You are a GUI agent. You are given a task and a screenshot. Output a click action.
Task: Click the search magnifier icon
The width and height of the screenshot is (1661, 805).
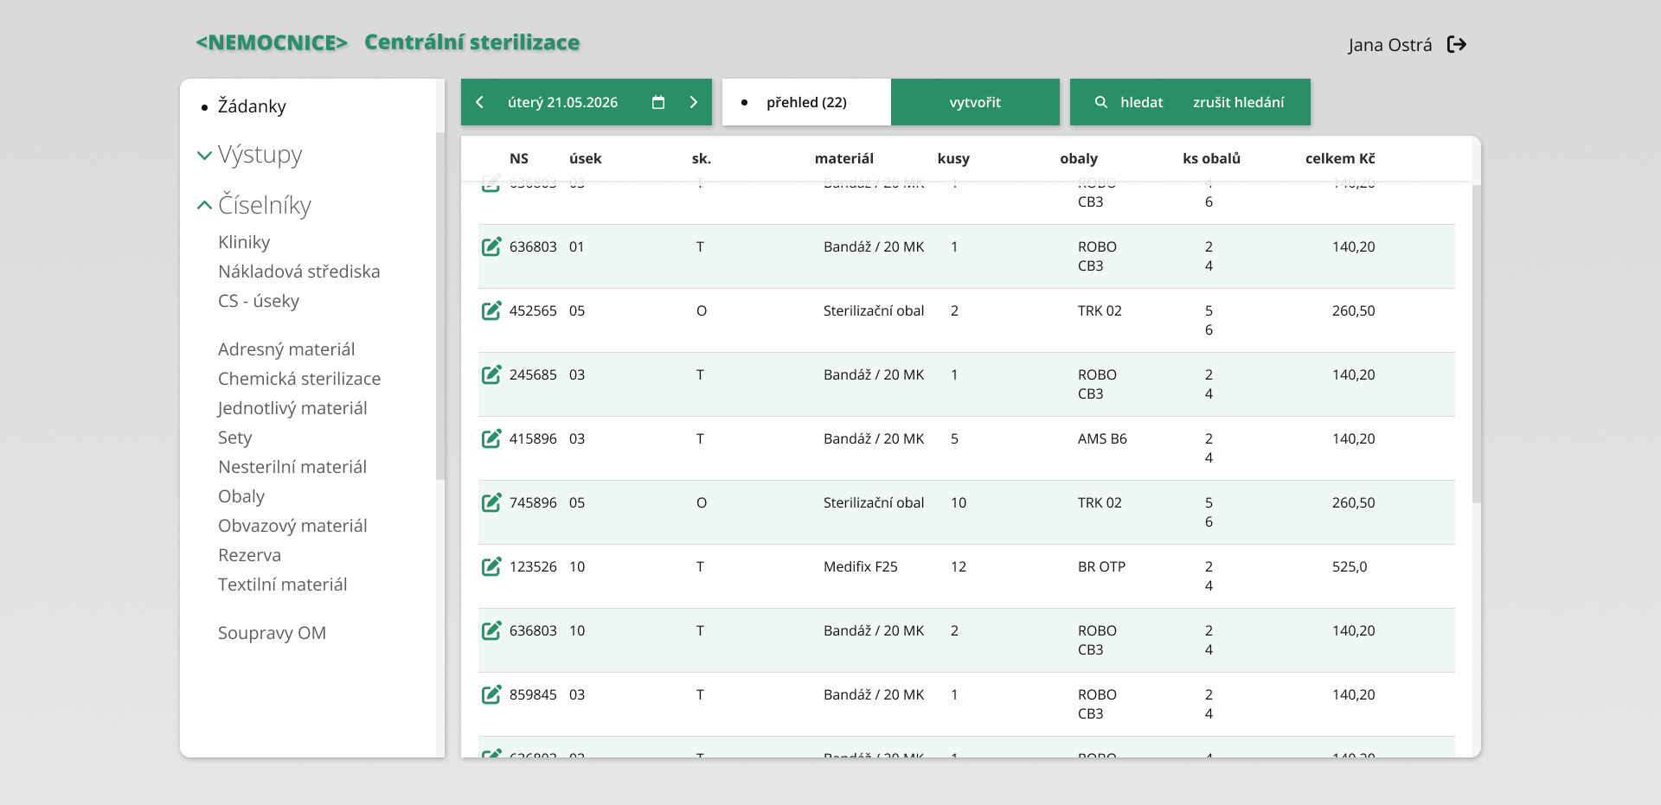click(1101, 102)
